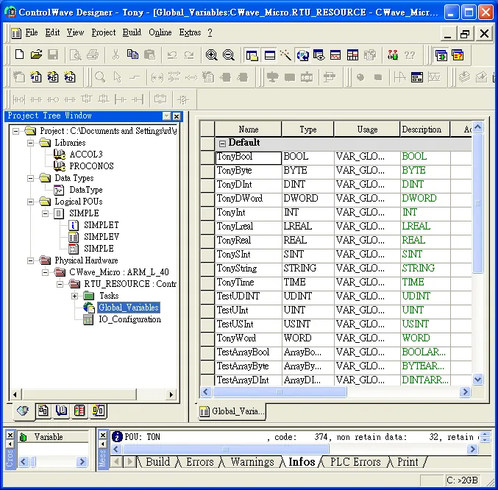Click the variables grid horizontal scrollbar thumb
Screen dimensions: 498x490
(280, 392)
